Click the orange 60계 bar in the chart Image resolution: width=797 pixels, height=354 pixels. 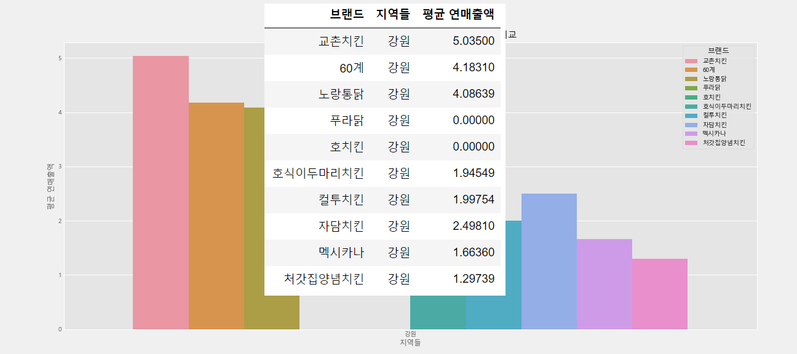(216, 216)
